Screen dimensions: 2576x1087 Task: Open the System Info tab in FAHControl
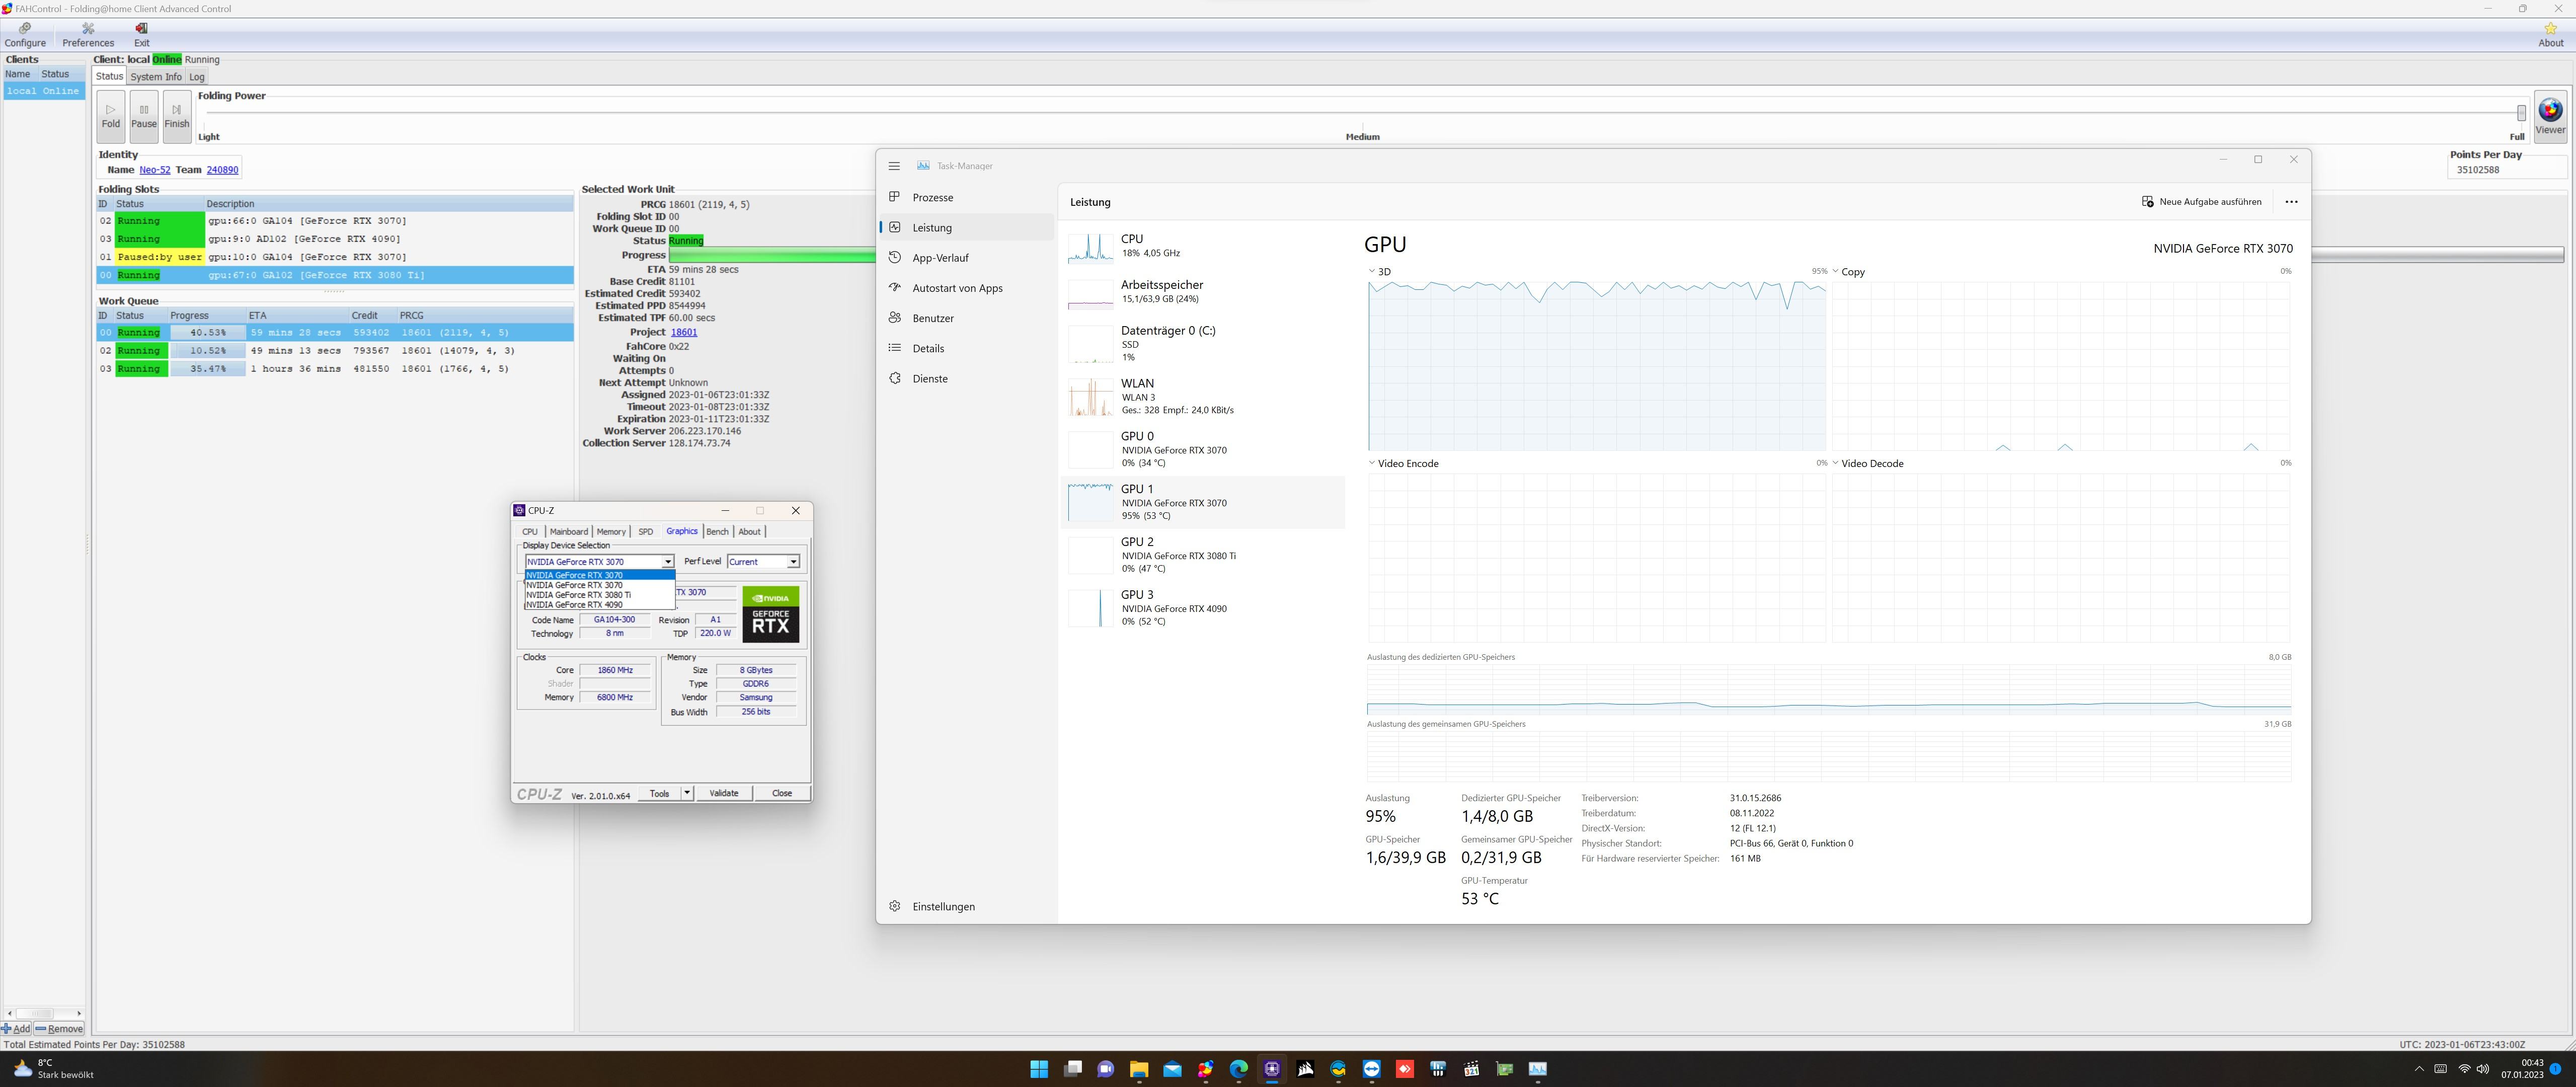pos(156,77)
